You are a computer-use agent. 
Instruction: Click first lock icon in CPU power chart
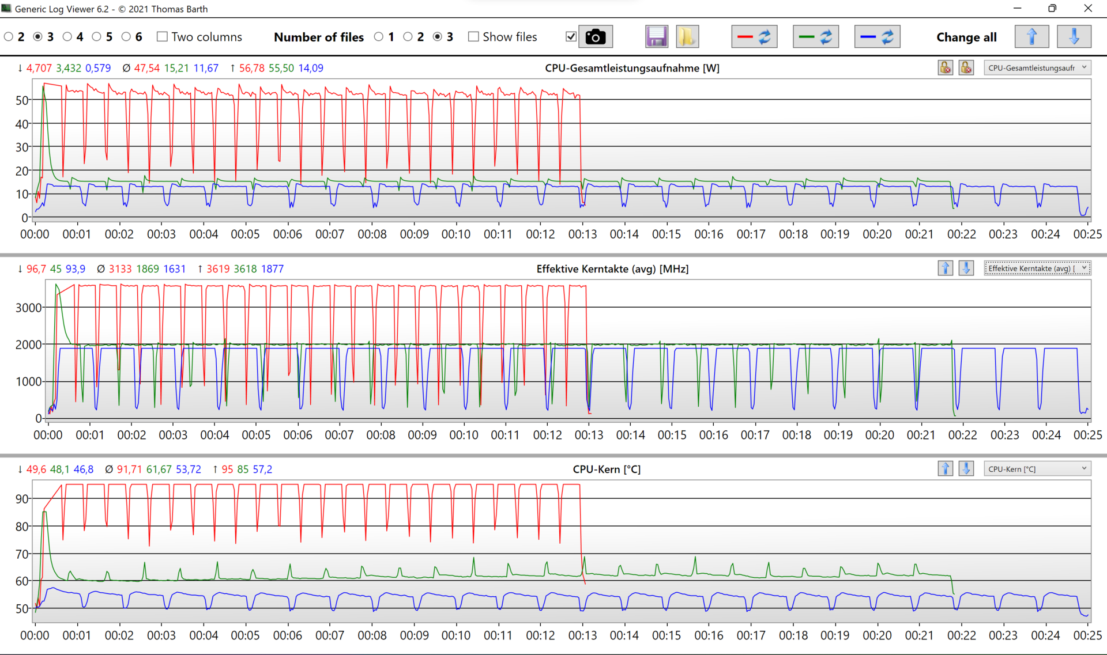[945, 68]
